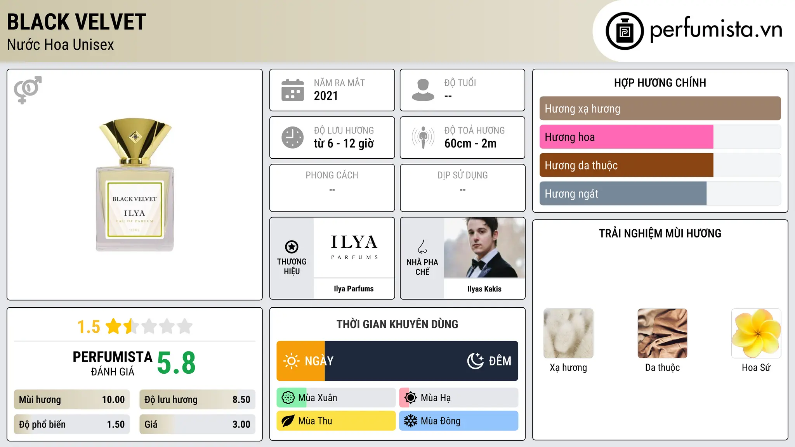Click the Hợp Hương Chính heading
Viewport: 795px width, 447px height.
click(x=660, y=83)
